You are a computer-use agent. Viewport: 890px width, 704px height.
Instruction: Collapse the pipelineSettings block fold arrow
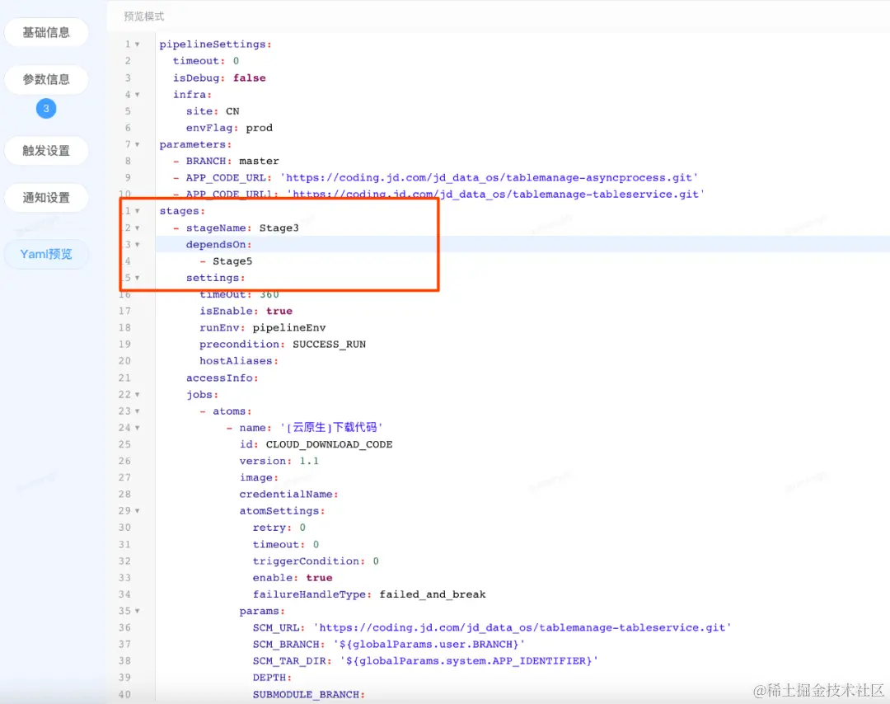[138, 45]
